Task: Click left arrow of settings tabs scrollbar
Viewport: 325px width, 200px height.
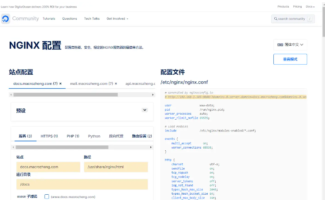Action: pos(13,147)
